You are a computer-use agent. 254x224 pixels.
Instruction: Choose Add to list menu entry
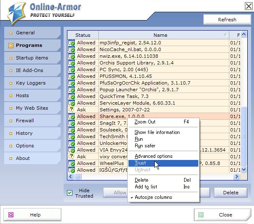click(x=164, y=187)
